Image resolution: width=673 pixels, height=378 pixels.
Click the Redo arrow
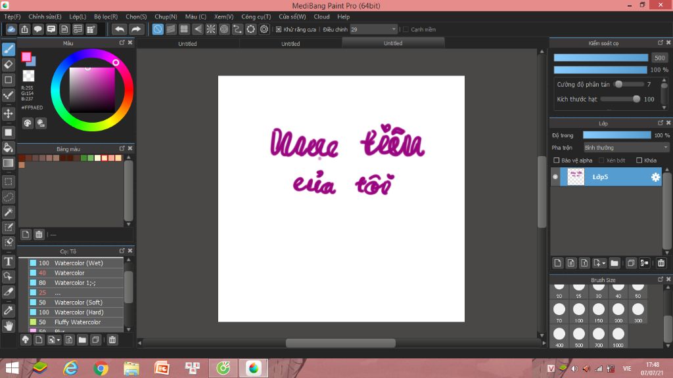point(135,29)
